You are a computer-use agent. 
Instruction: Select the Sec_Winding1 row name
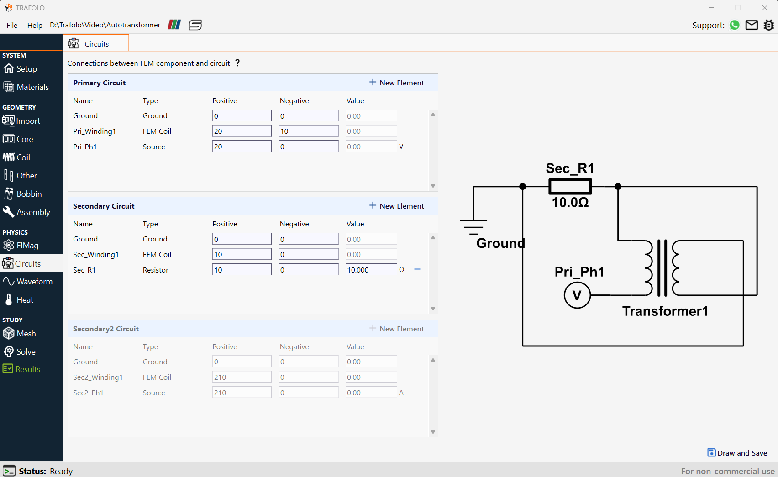(x=96, y=254)
